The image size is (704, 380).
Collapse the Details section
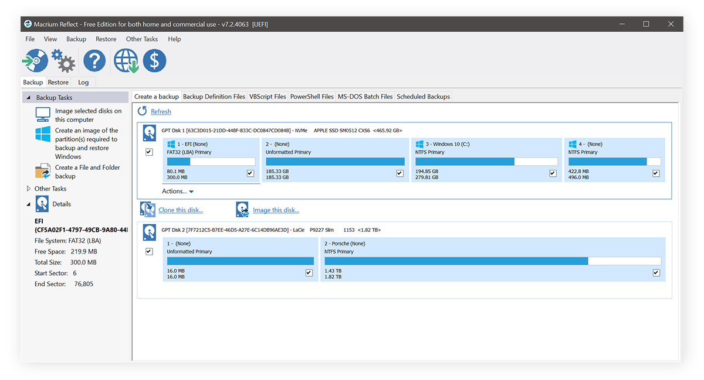pos(29,204)
